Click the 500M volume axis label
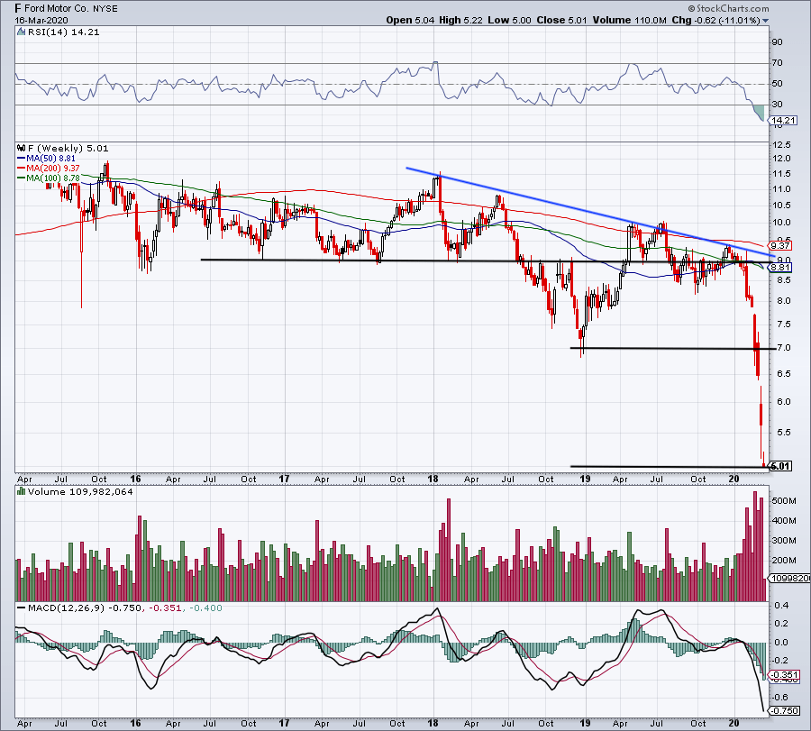 point(784,501)
